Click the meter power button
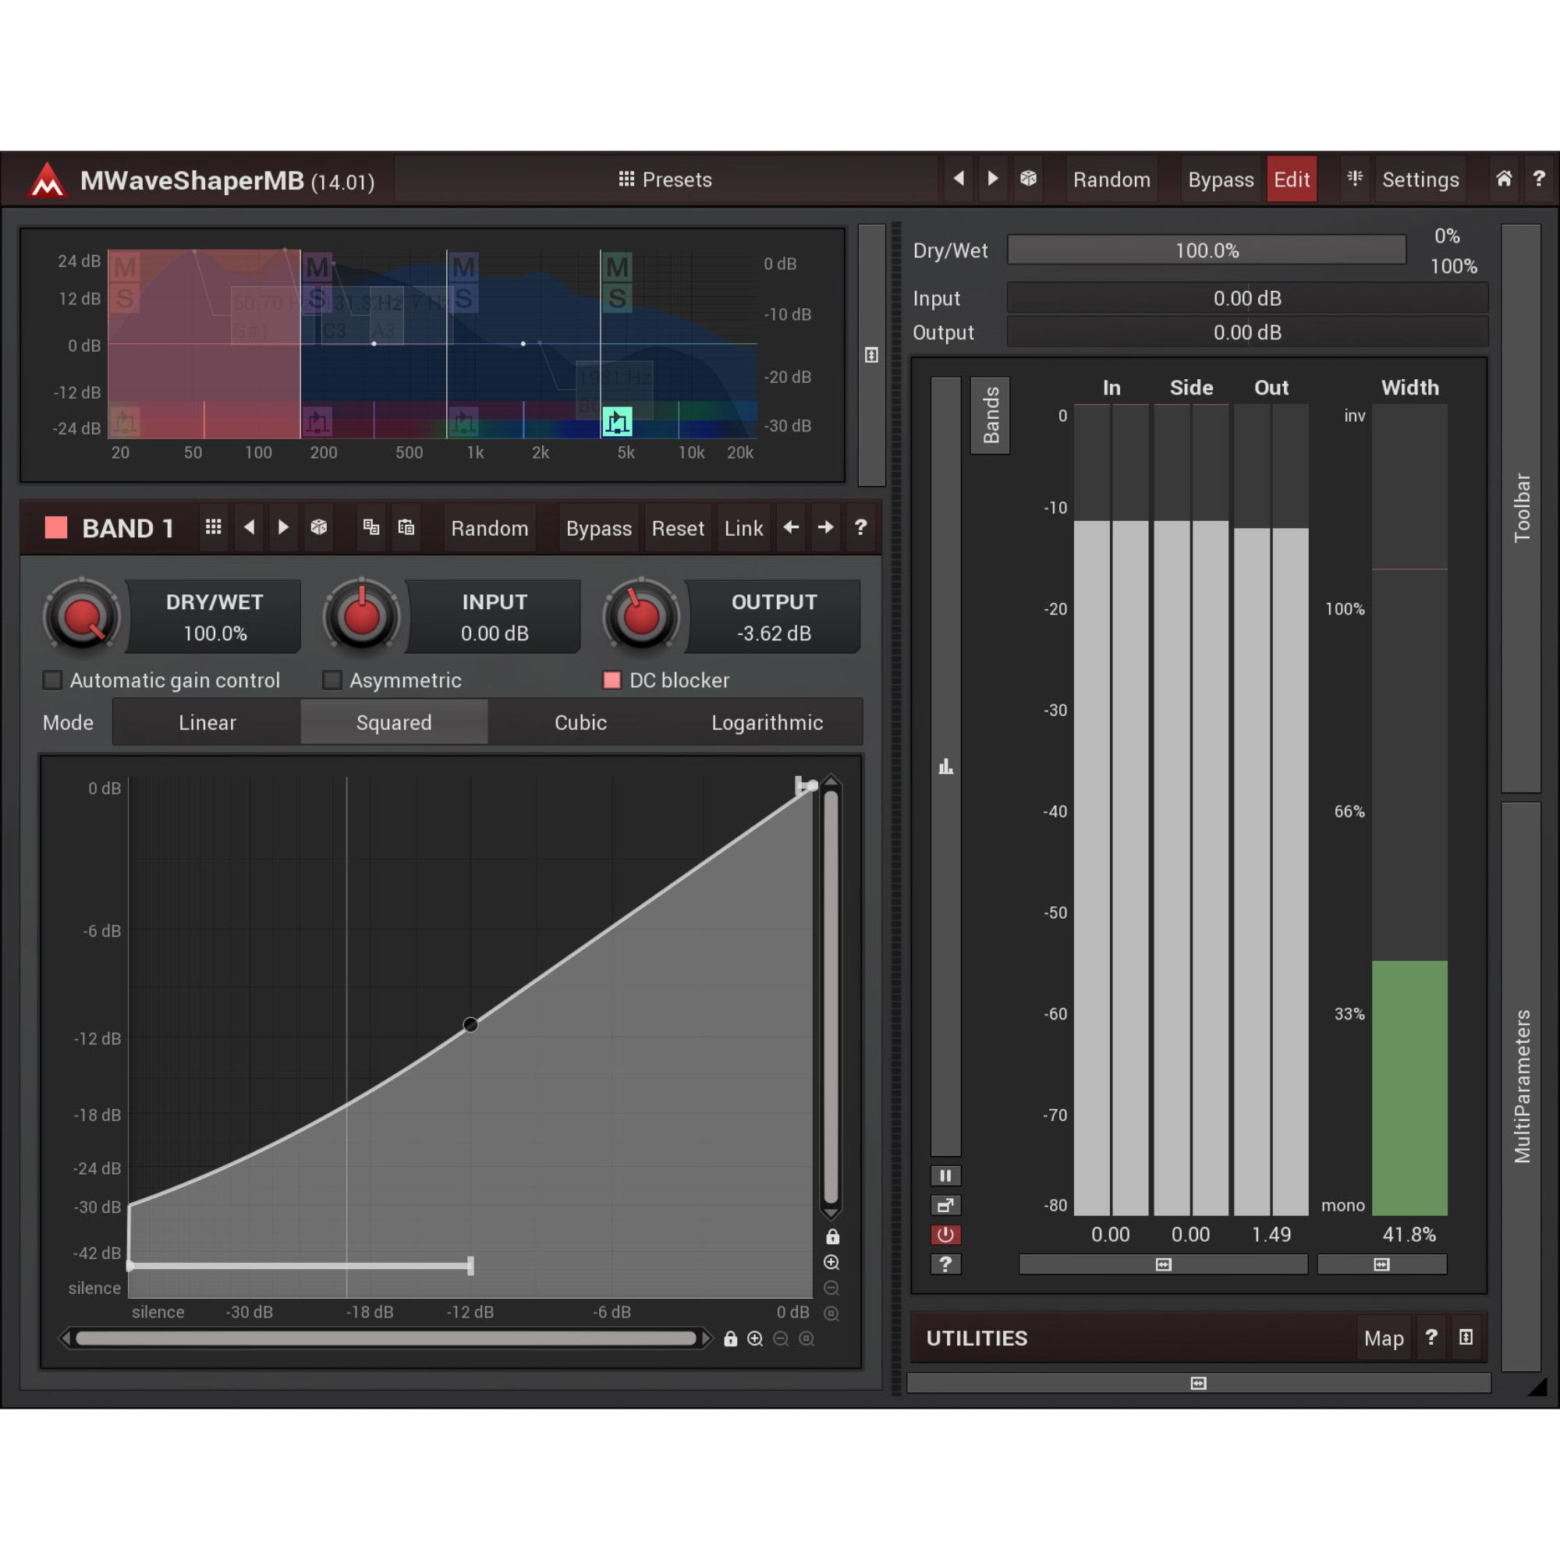The image size is (1560, 1560). (x=945, y=1235)
